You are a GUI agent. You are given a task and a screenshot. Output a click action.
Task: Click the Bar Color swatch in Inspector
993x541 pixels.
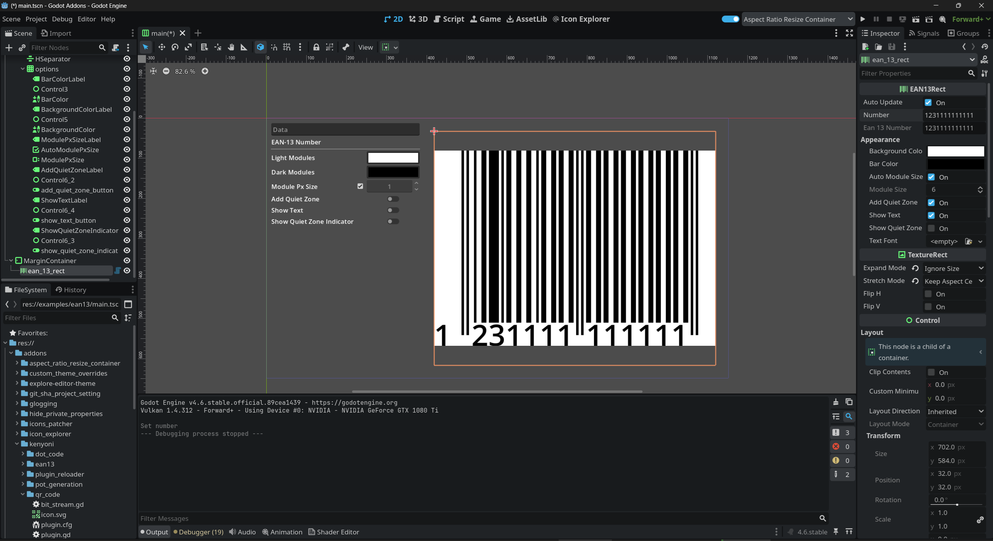coord(956,164)
